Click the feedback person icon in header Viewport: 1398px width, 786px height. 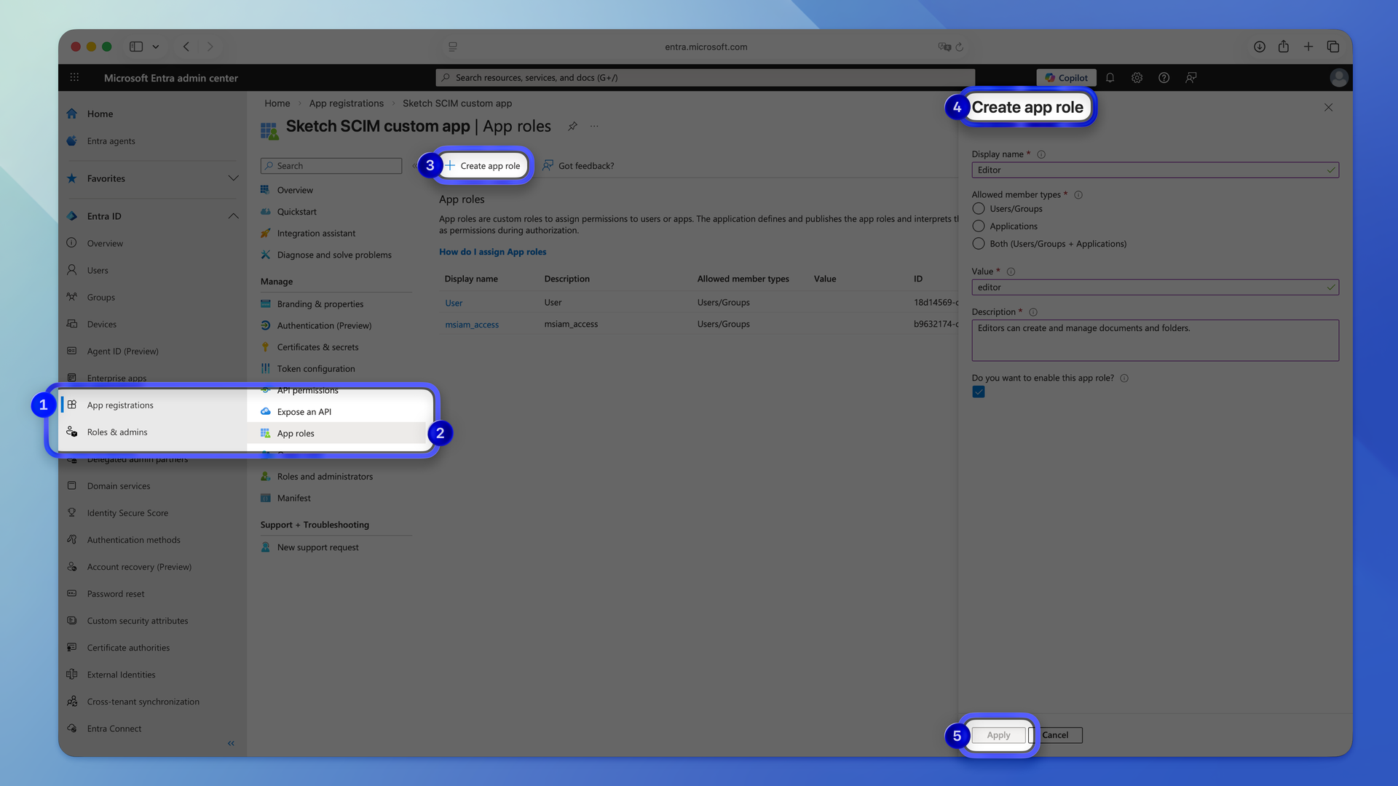tap(1190, 78)
